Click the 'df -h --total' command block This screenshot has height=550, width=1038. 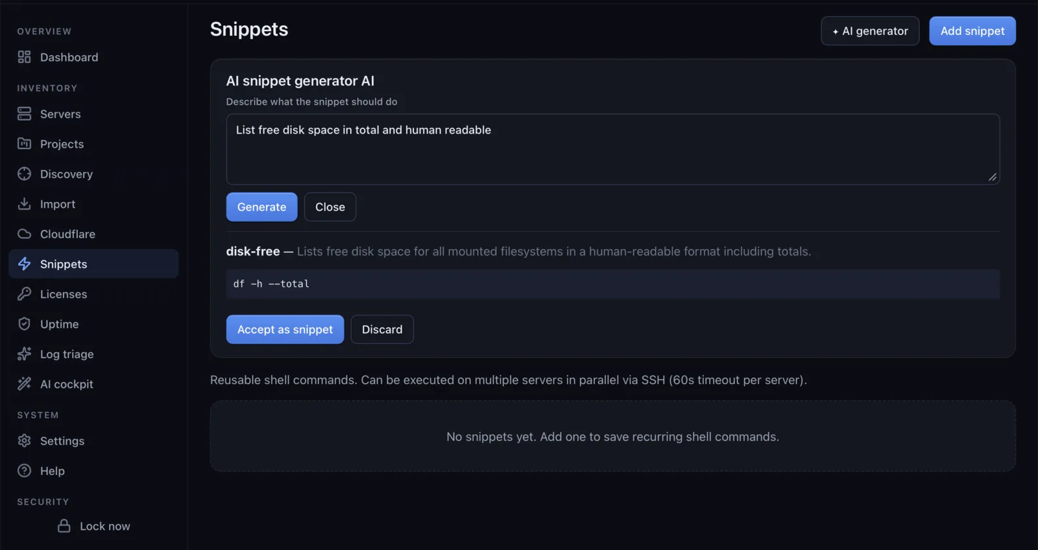613,283
